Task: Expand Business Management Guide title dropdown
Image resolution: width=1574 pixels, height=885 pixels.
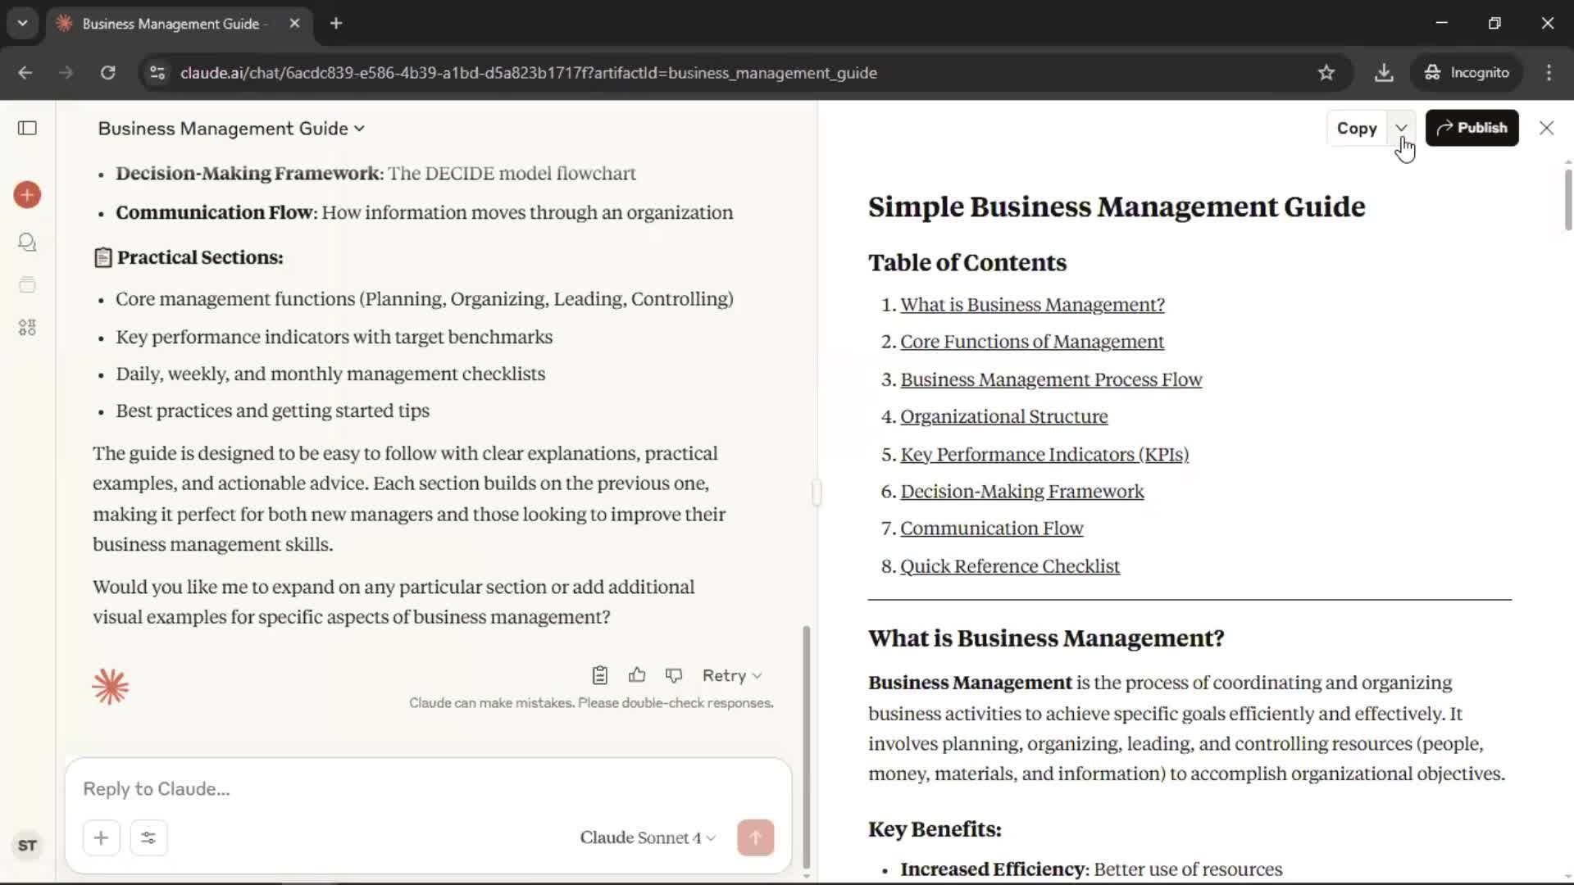Action: tap(232, 129)
